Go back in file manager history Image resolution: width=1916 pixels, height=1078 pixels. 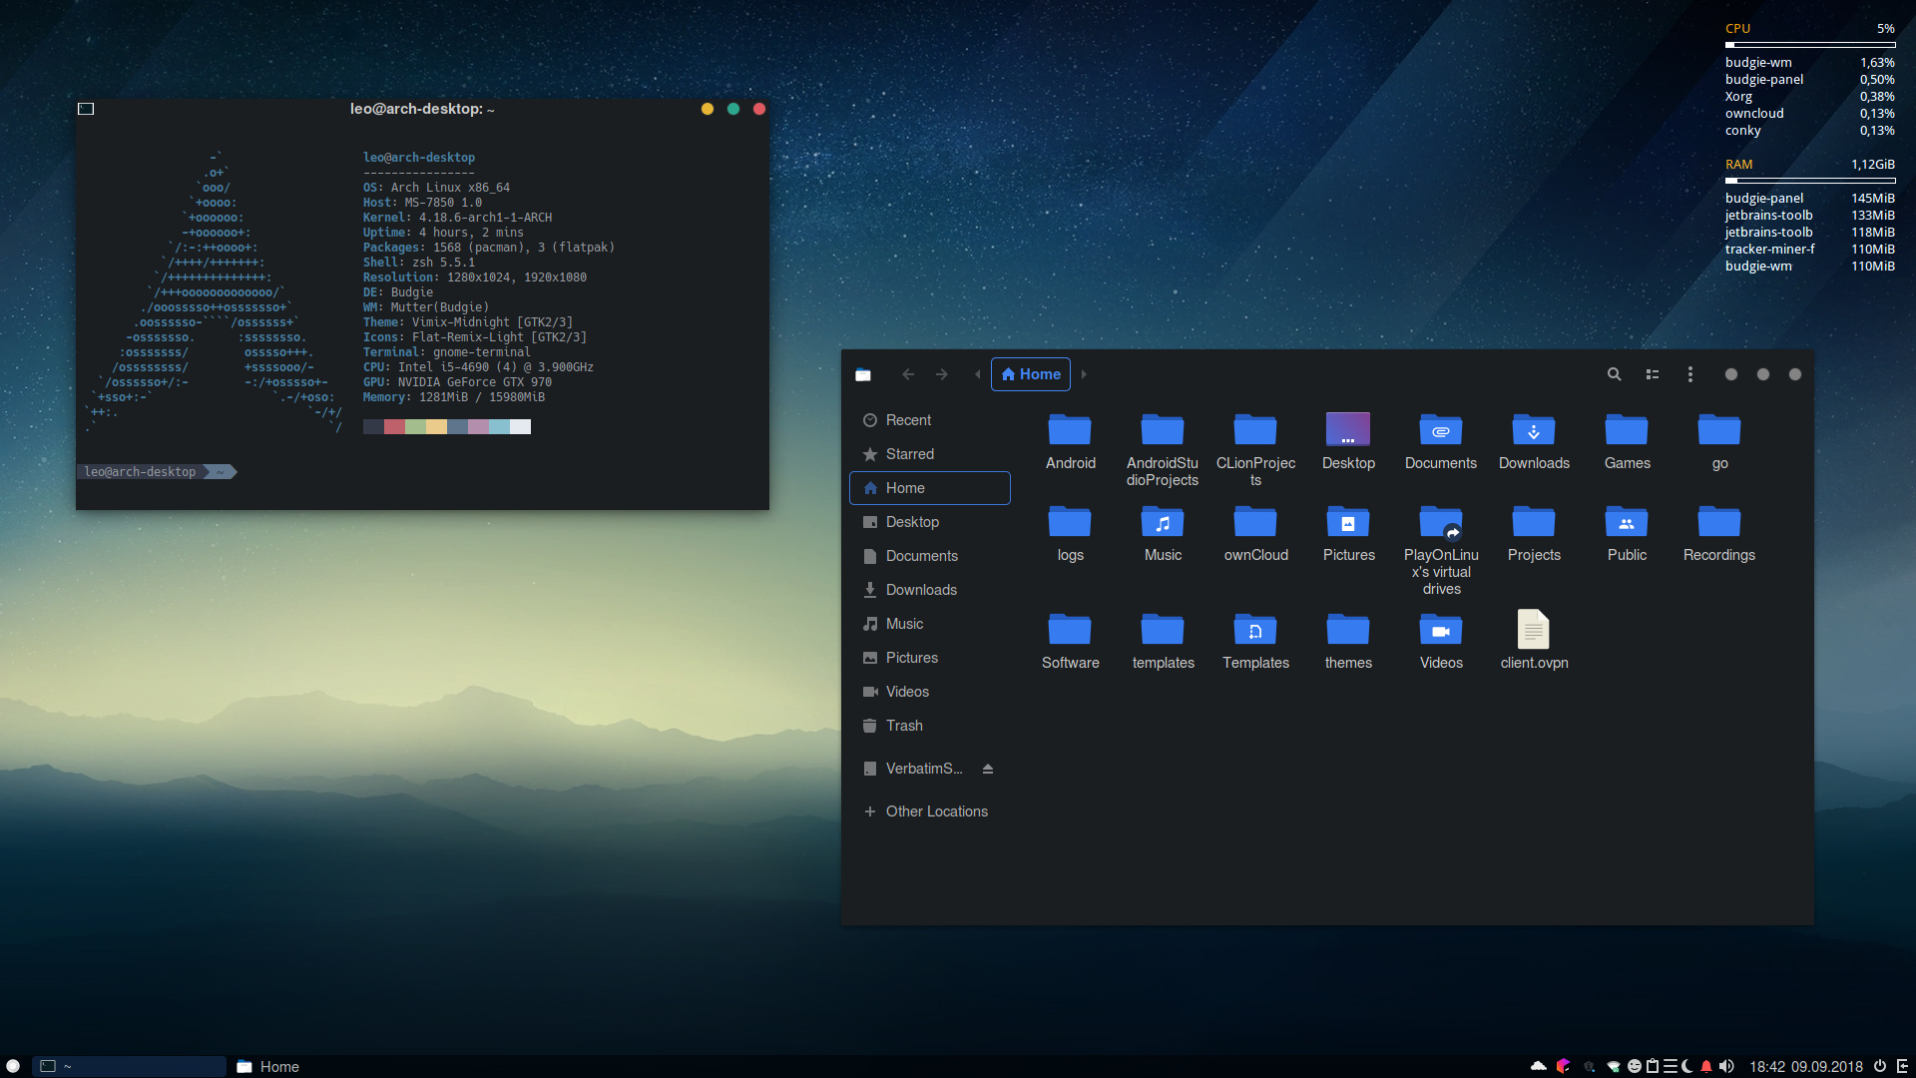[x=907, y=374]
